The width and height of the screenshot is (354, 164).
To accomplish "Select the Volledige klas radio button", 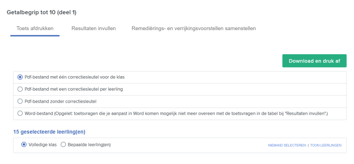I will [x=24, y=145].
